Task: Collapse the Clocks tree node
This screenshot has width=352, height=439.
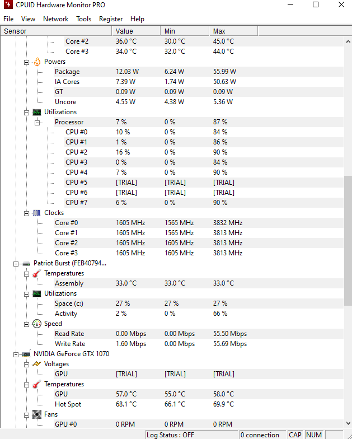Action: [x=26, y=213]
